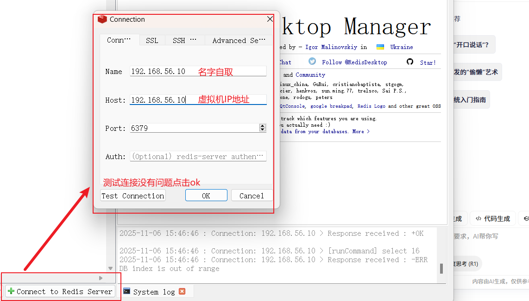Click log line '[runCommand] select 16'
Image resolution: width=529 pixels, height=301 pixels.
270,251
